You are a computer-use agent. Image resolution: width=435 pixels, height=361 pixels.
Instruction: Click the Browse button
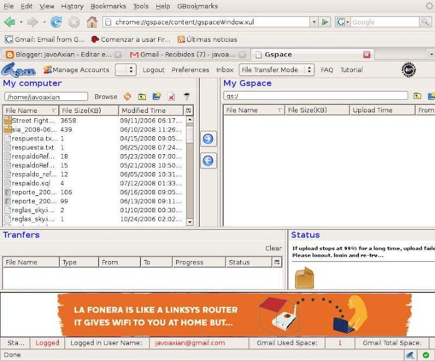105,97
